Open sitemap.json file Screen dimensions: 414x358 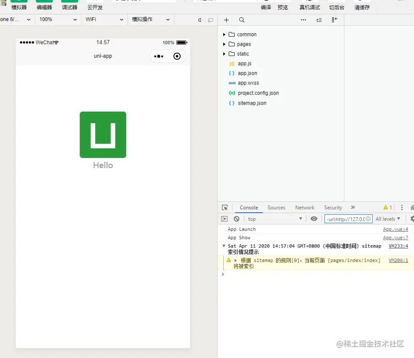coord(252,103)
